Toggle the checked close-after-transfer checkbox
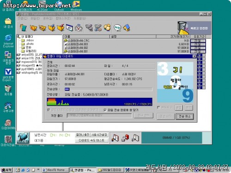Image resolution: width=231 pixels, height=173 pixels. tap(105, 110)
